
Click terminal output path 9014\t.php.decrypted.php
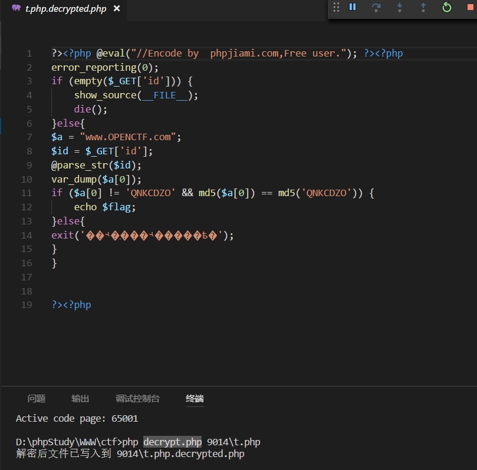(180, 454)
